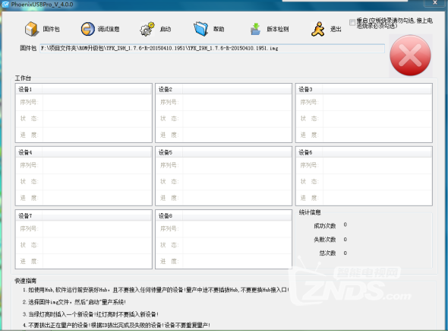Click the 工作台 workbench group label
This screenshot has height=331, width=448.
coord(23,78)
